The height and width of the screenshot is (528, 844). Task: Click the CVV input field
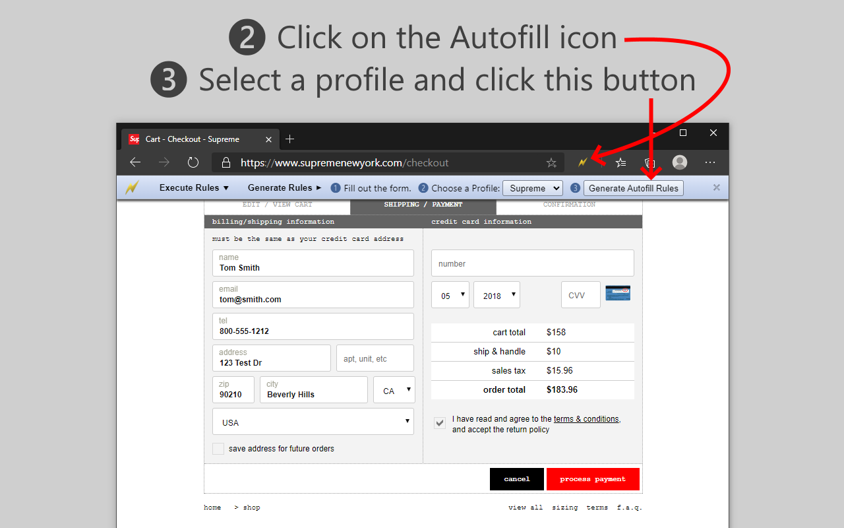[580, 294]
